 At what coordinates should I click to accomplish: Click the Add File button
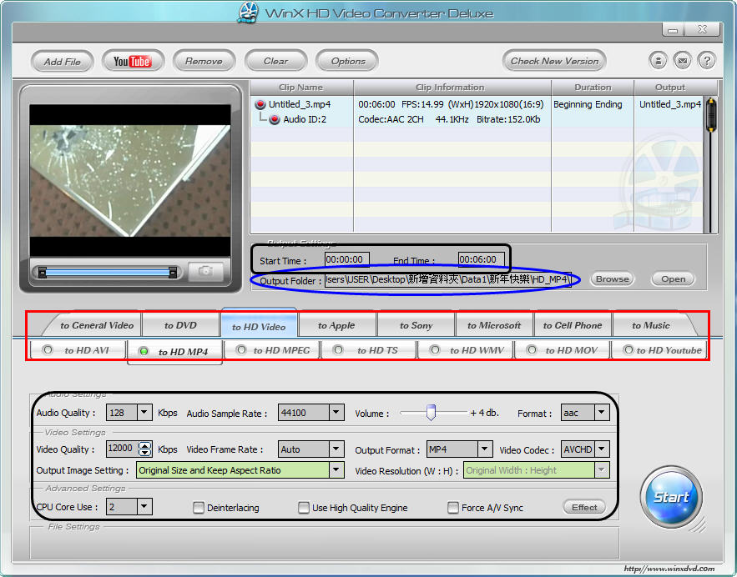click(x=63, y=61)
